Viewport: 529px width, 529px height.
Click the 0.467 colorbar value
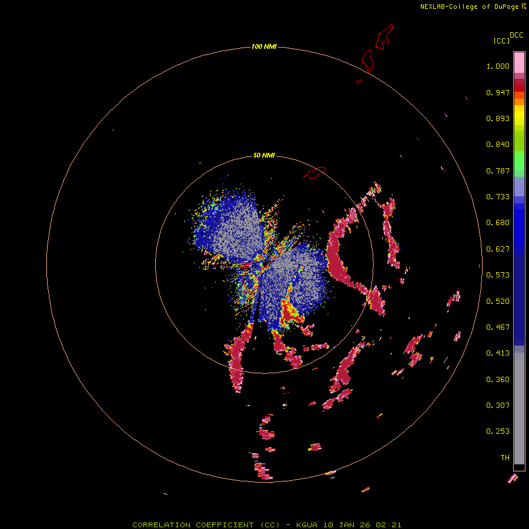pyautogui.click(x=498, y=327)
